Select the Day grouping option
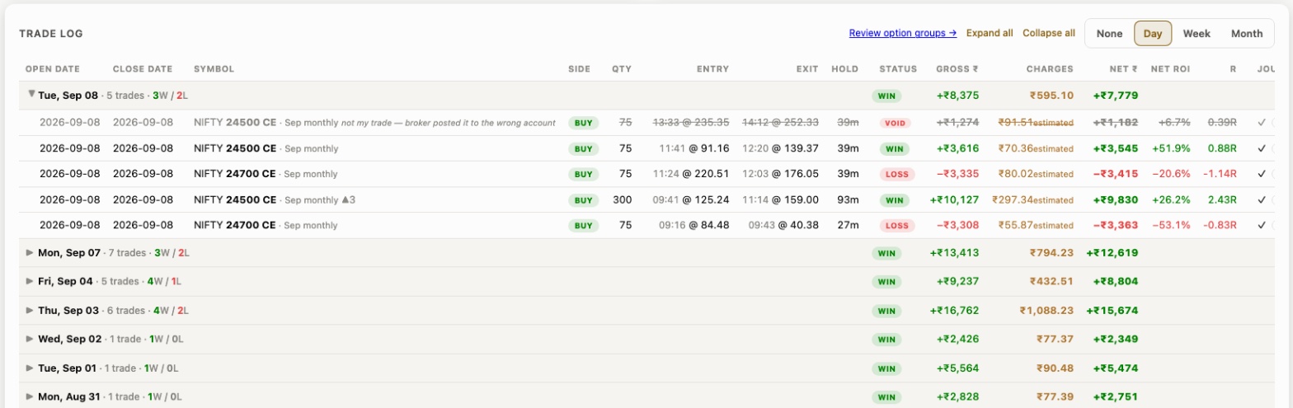This screenshot has width=1293, height=408. (x=1153, y=34)
